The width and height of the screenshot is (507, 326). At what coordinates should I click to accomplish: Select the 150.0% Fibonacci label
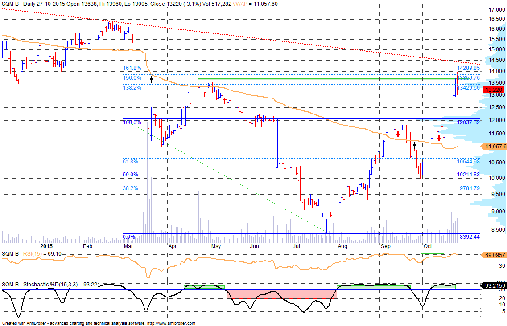click(132, 78)
